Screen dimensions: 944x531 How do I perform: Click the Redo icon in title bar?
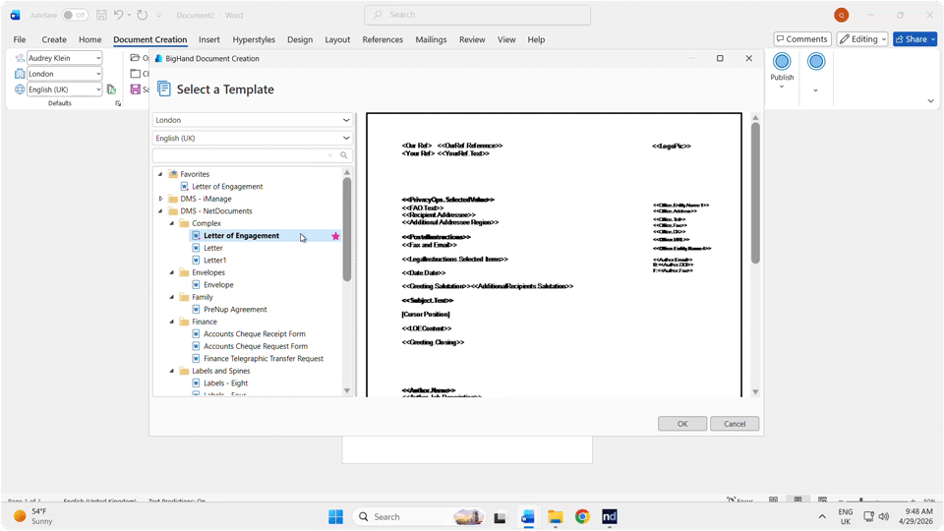(x=142, y=15)
